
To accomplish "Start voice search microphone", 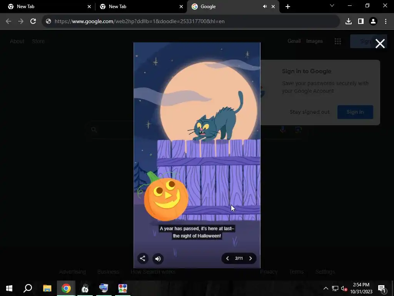I will tap(283, 129).
